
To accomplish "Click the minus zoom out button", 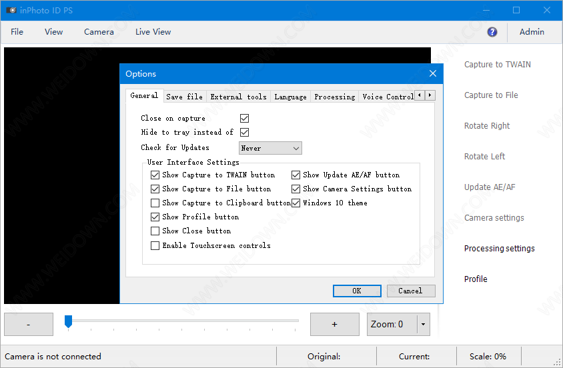I will point(29,324).
